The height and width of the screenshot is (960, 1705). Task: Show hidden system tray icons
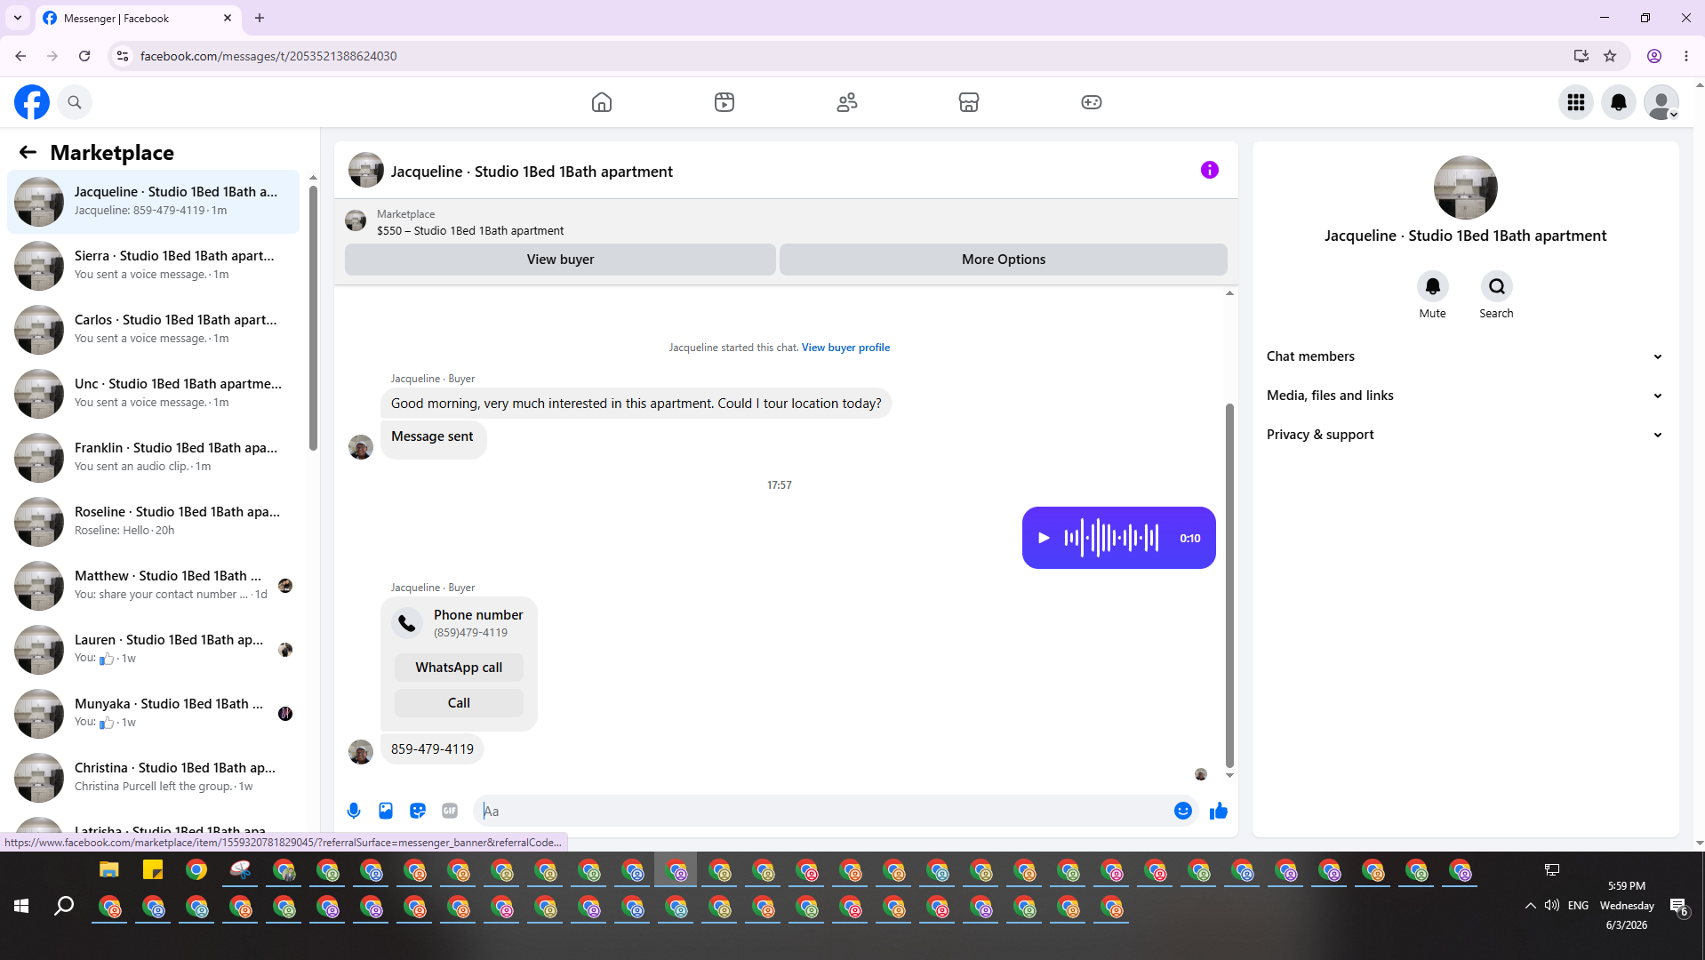1530,906
